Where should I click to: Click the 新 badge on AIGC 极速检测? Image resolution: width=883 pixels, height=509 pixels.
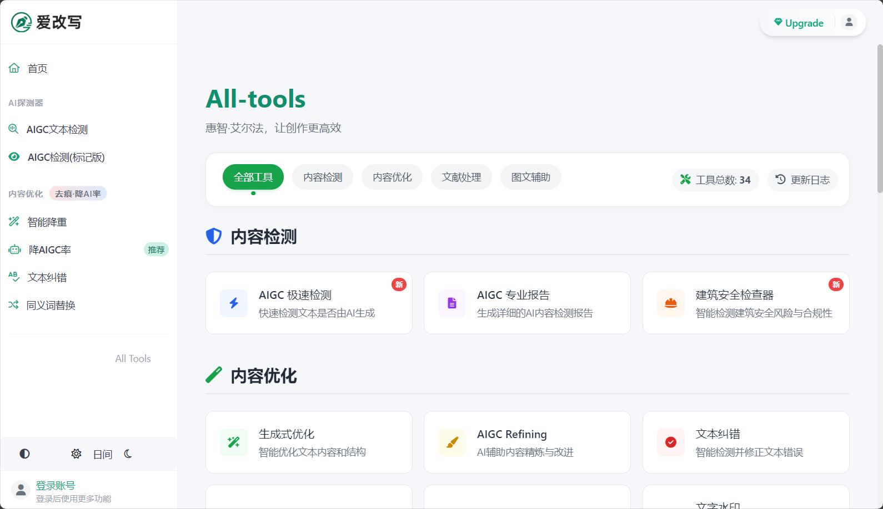click(399, 284)
